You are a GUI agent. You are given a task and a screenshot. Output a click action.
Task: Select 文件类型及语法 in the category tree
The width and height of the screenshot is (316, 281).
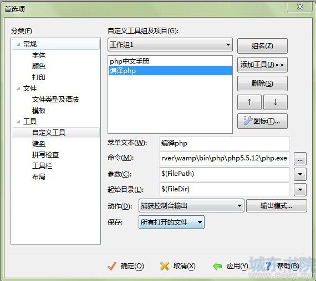pyautogui.click(x=55, y=99)
